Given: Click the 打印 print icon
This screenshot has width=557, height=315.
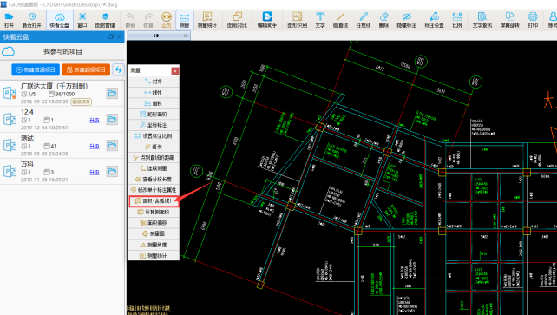Looking at the screenshot, I should coord(533,20).
